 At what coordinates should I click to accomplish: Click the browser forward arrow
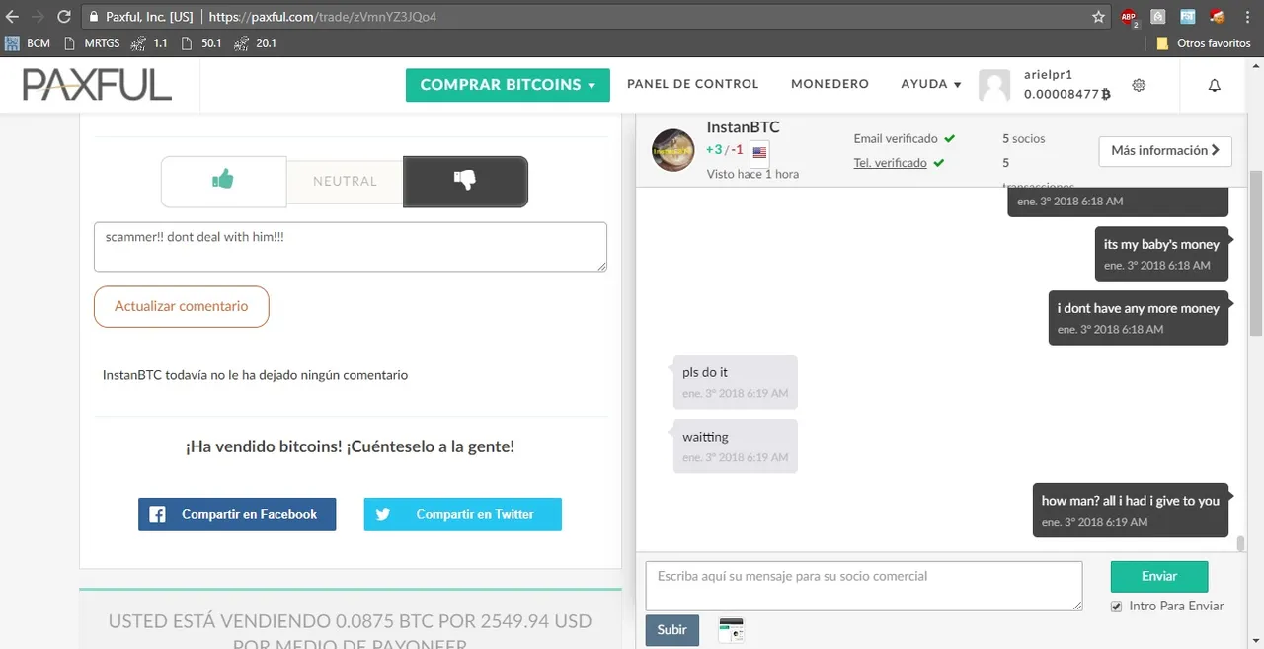38,17
